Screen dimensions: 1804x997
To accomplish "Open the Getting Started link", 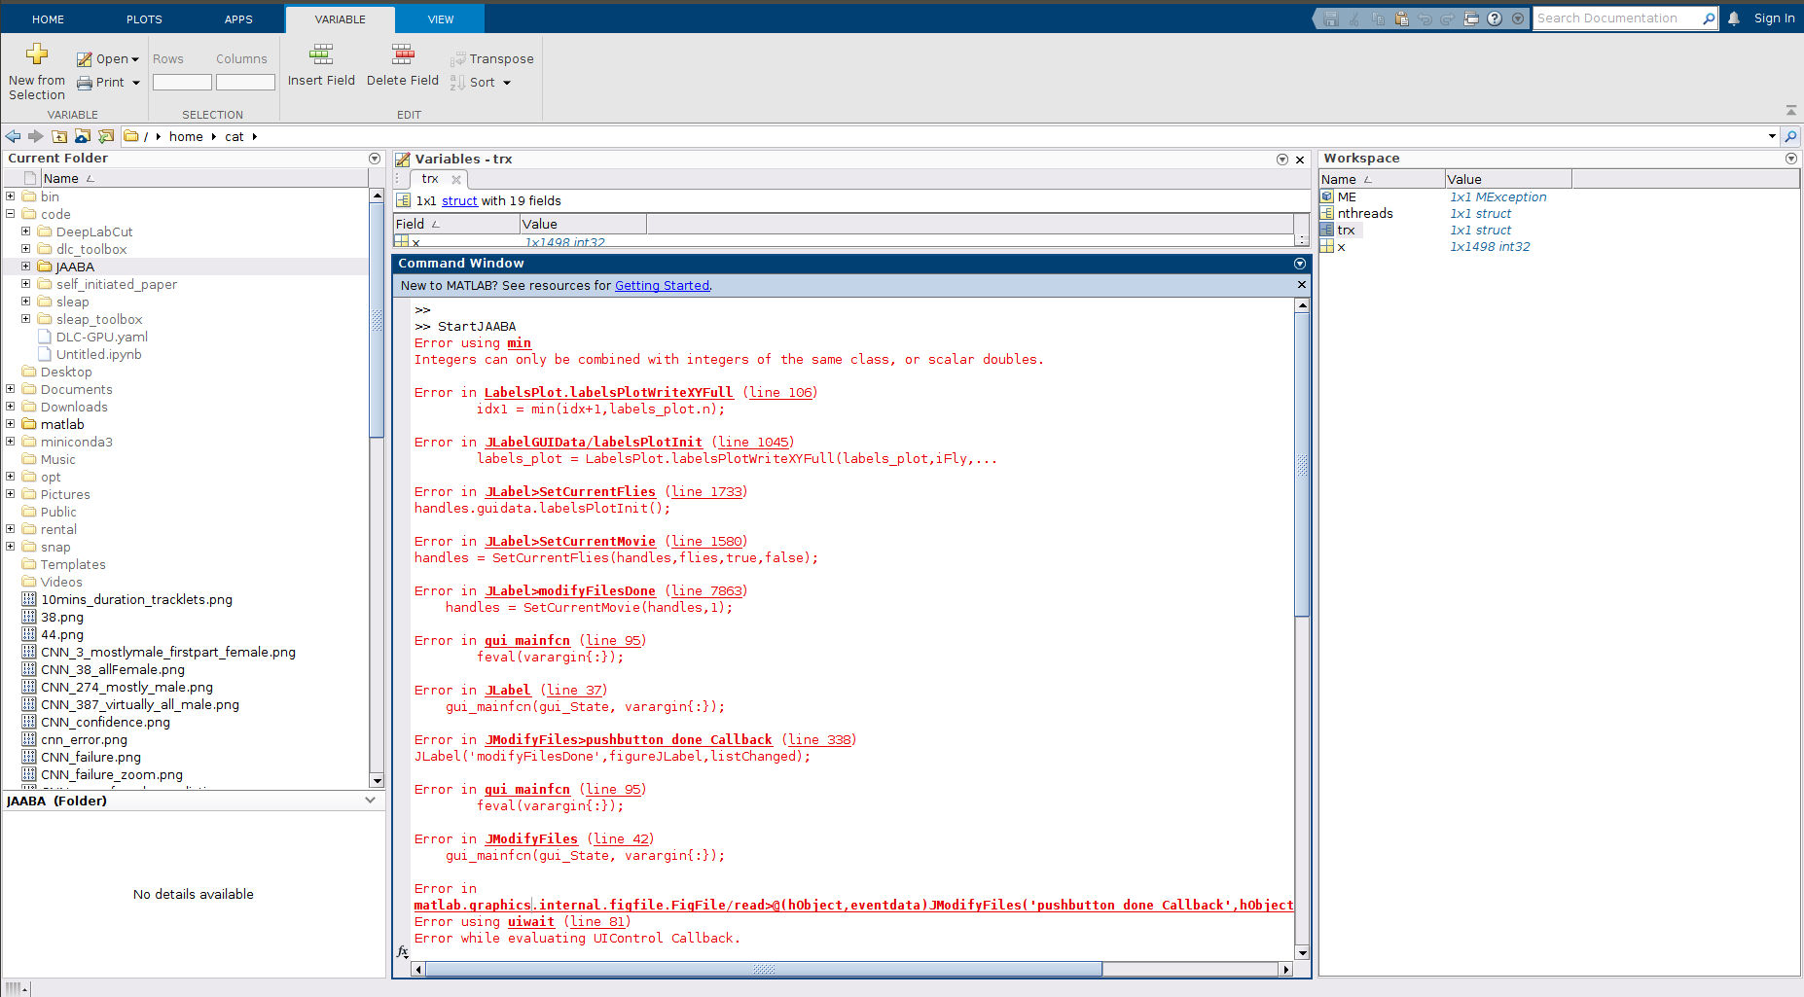I will pyautogui.click(x=662, y=285).
